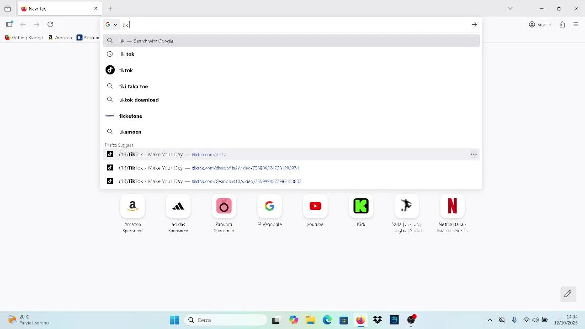Pick the "tiki taka toe" search suggestion
This screenshot has height=329, width=585.
pyautogui.click(x=291, y=86)
